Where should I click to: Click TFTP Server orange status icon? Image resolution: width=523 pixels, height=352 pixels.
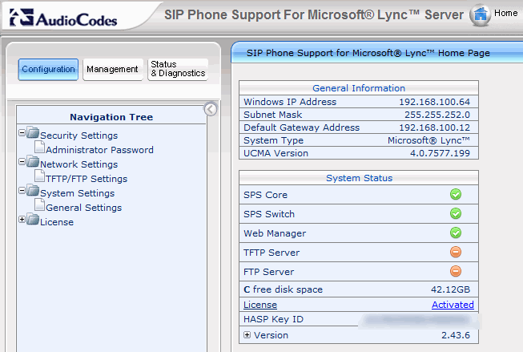[456, 252]
